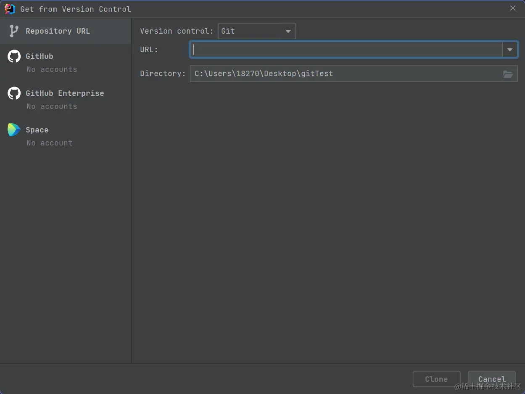
Task: Browse for directory with folder icon
Action: [508, 74]
